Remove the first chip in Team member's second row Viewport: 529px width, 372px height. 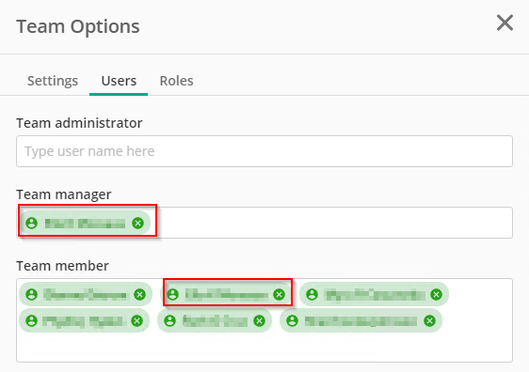coord(137,321)
